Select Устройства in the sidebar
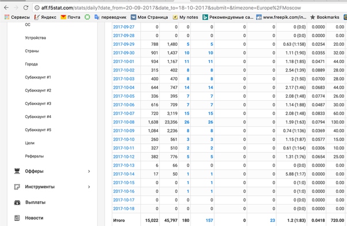347x226 pixels. pos(36,38)
